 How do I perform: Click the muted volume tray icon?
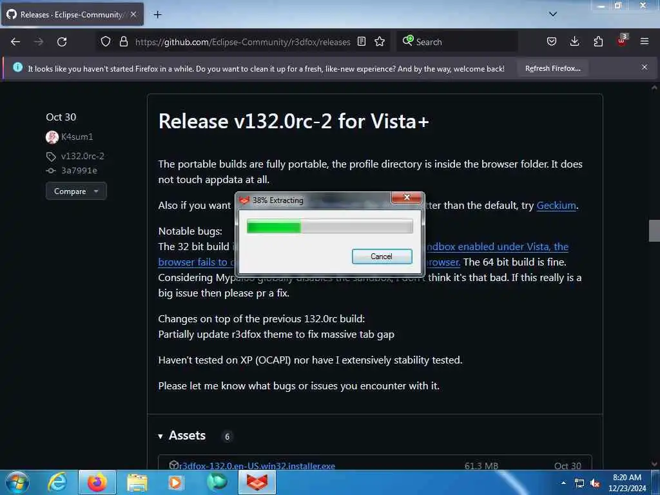point(595,483)
